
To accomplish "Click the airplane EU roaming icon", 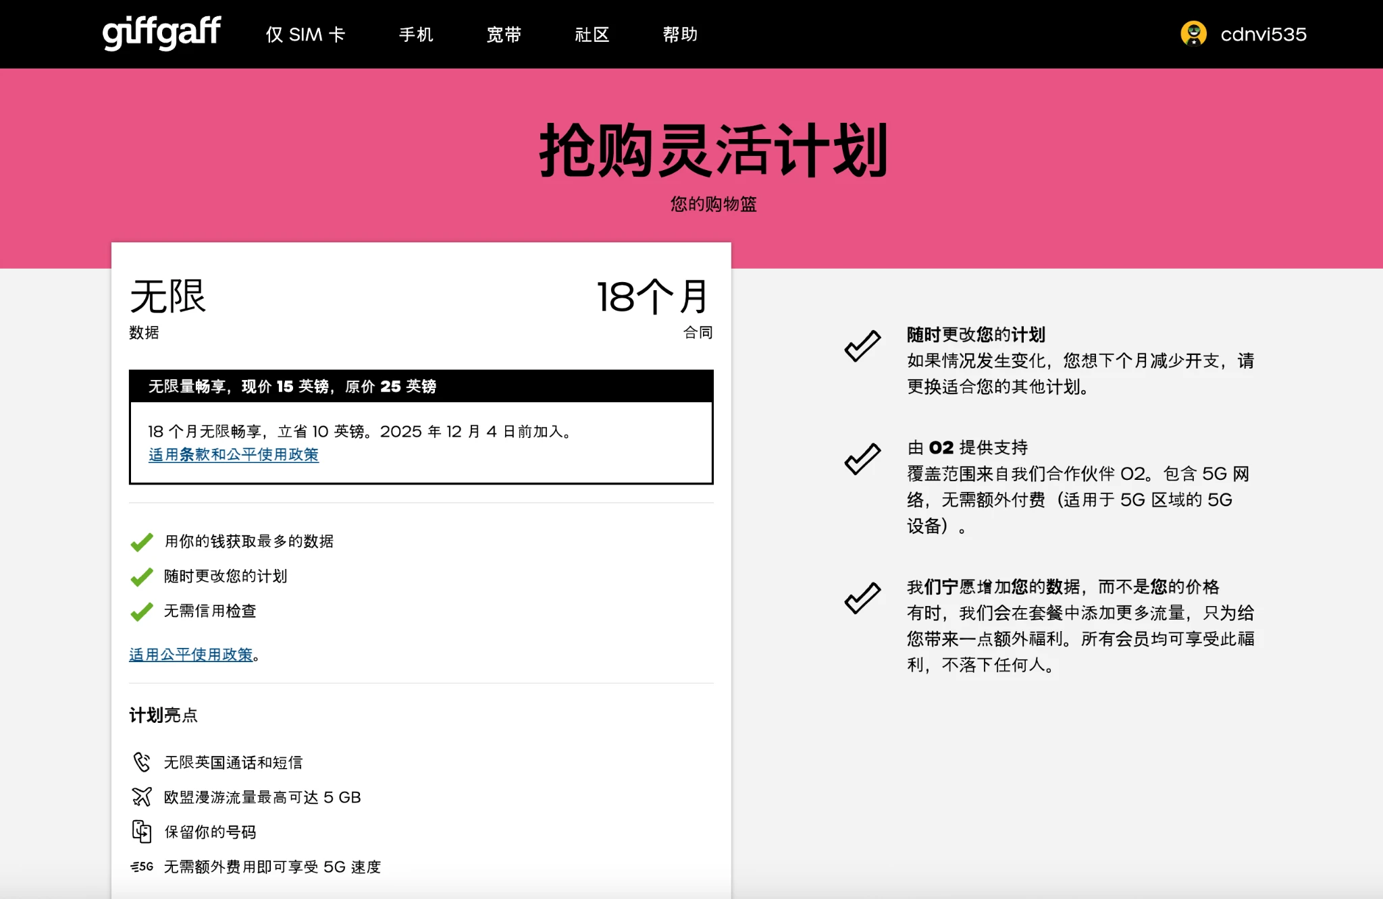I will click(141, 797).
